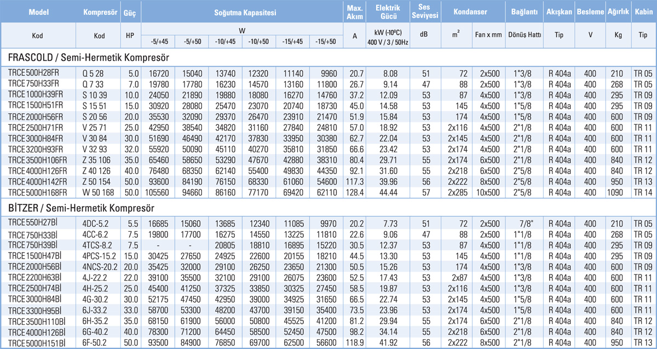
Task: Click the Bağlantı column header
Action: [525, 12]
